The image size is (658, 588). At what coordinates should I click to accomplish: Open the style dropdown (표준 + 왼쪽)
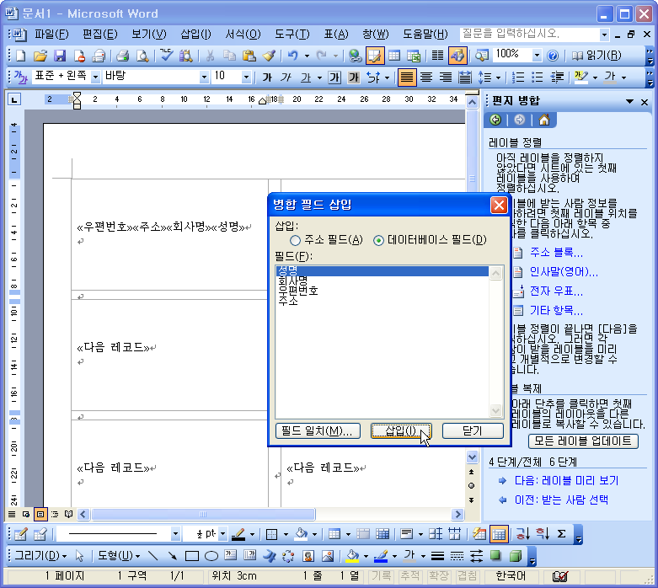(x=96, y=78)
